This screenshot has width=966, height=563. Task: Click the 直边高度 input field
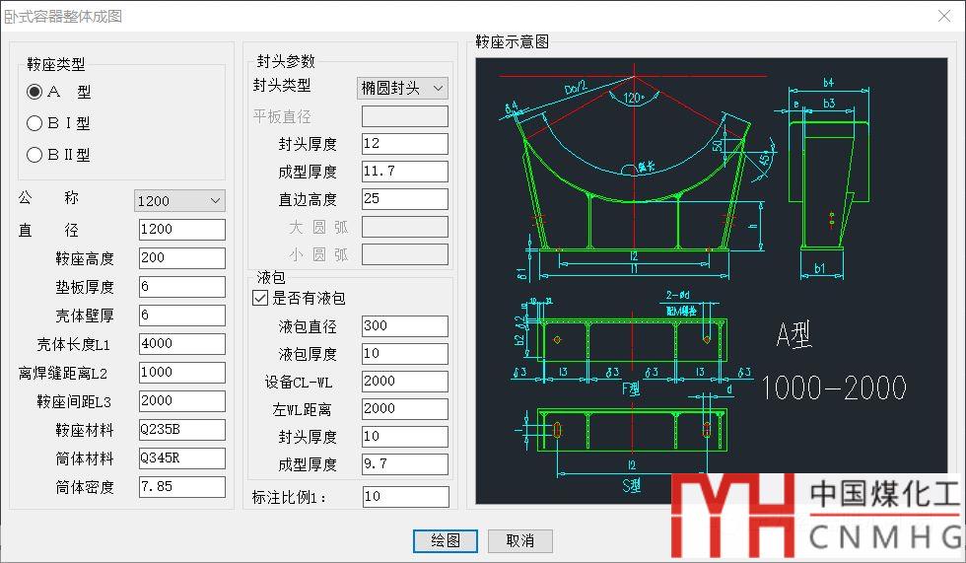tap(404, 199)
